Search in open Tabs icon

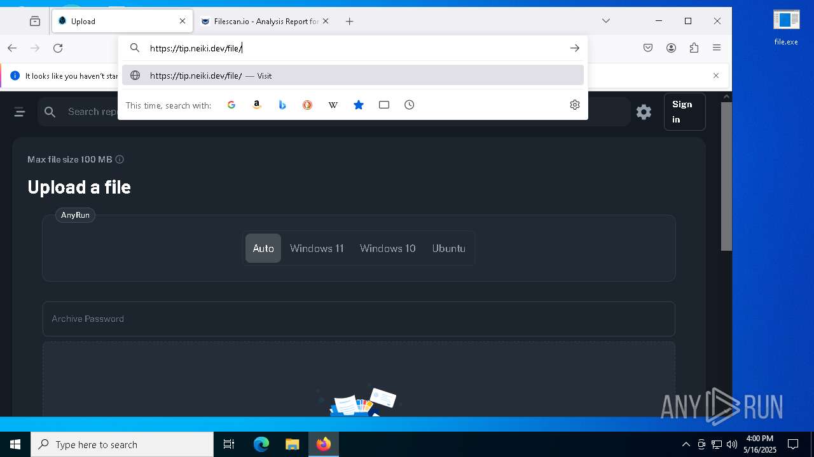point(384,105)
